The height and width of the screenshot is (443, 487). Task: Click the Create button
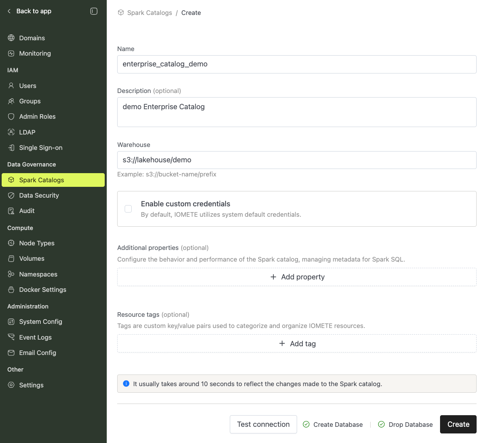pos(458,424)
